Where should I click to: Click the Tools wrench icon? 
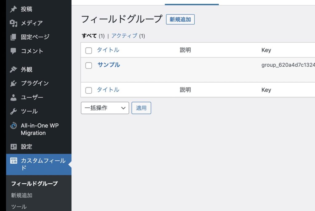tap(13, 111)
